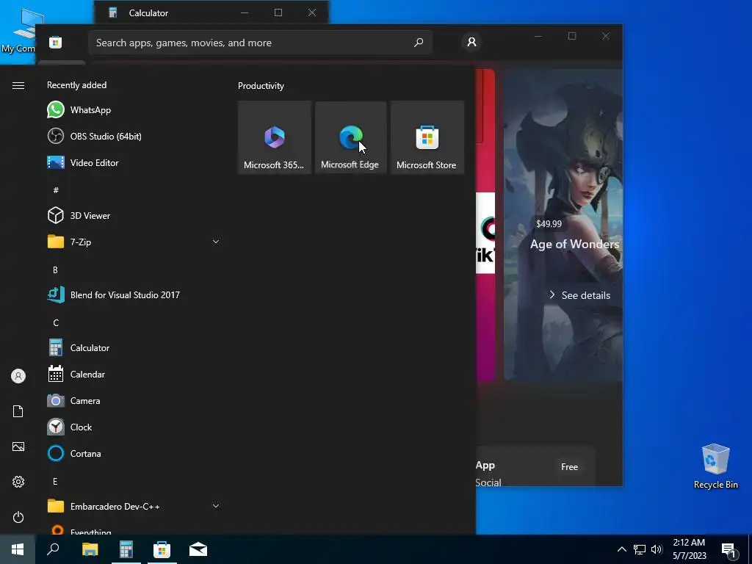Open the 7-Zip folder entry

[134, 242]
